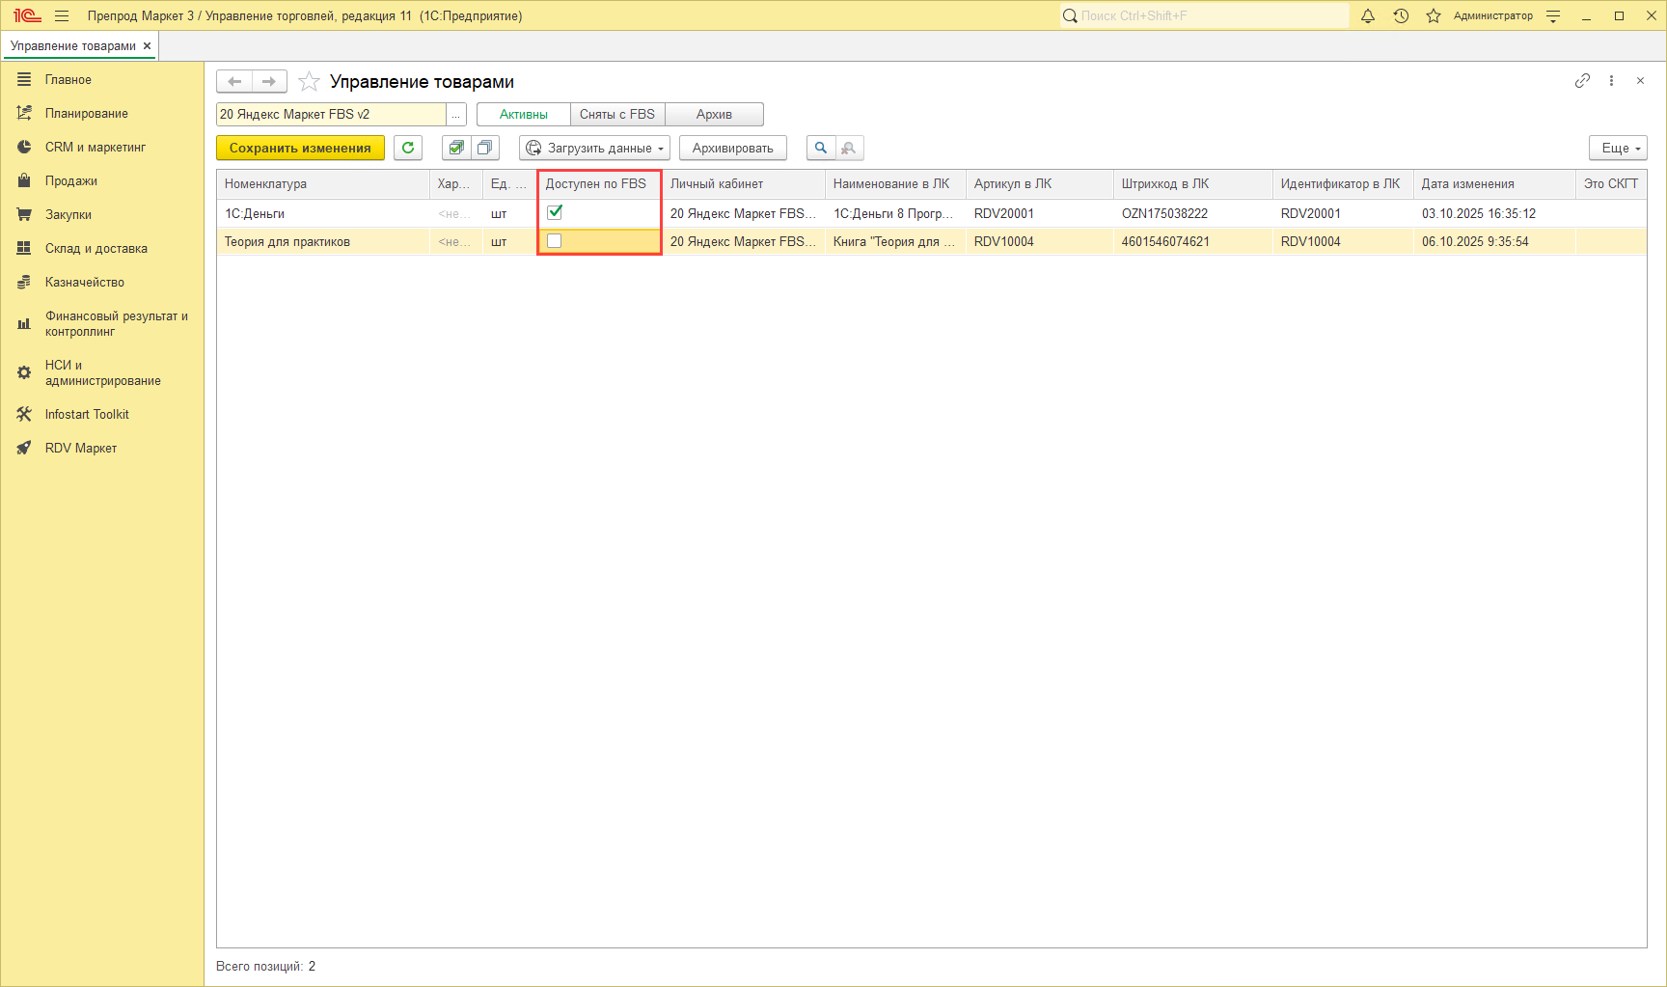Close the Управление товарами tab
The width and height of the screenshot is (1667, 987).
(147, 46)
